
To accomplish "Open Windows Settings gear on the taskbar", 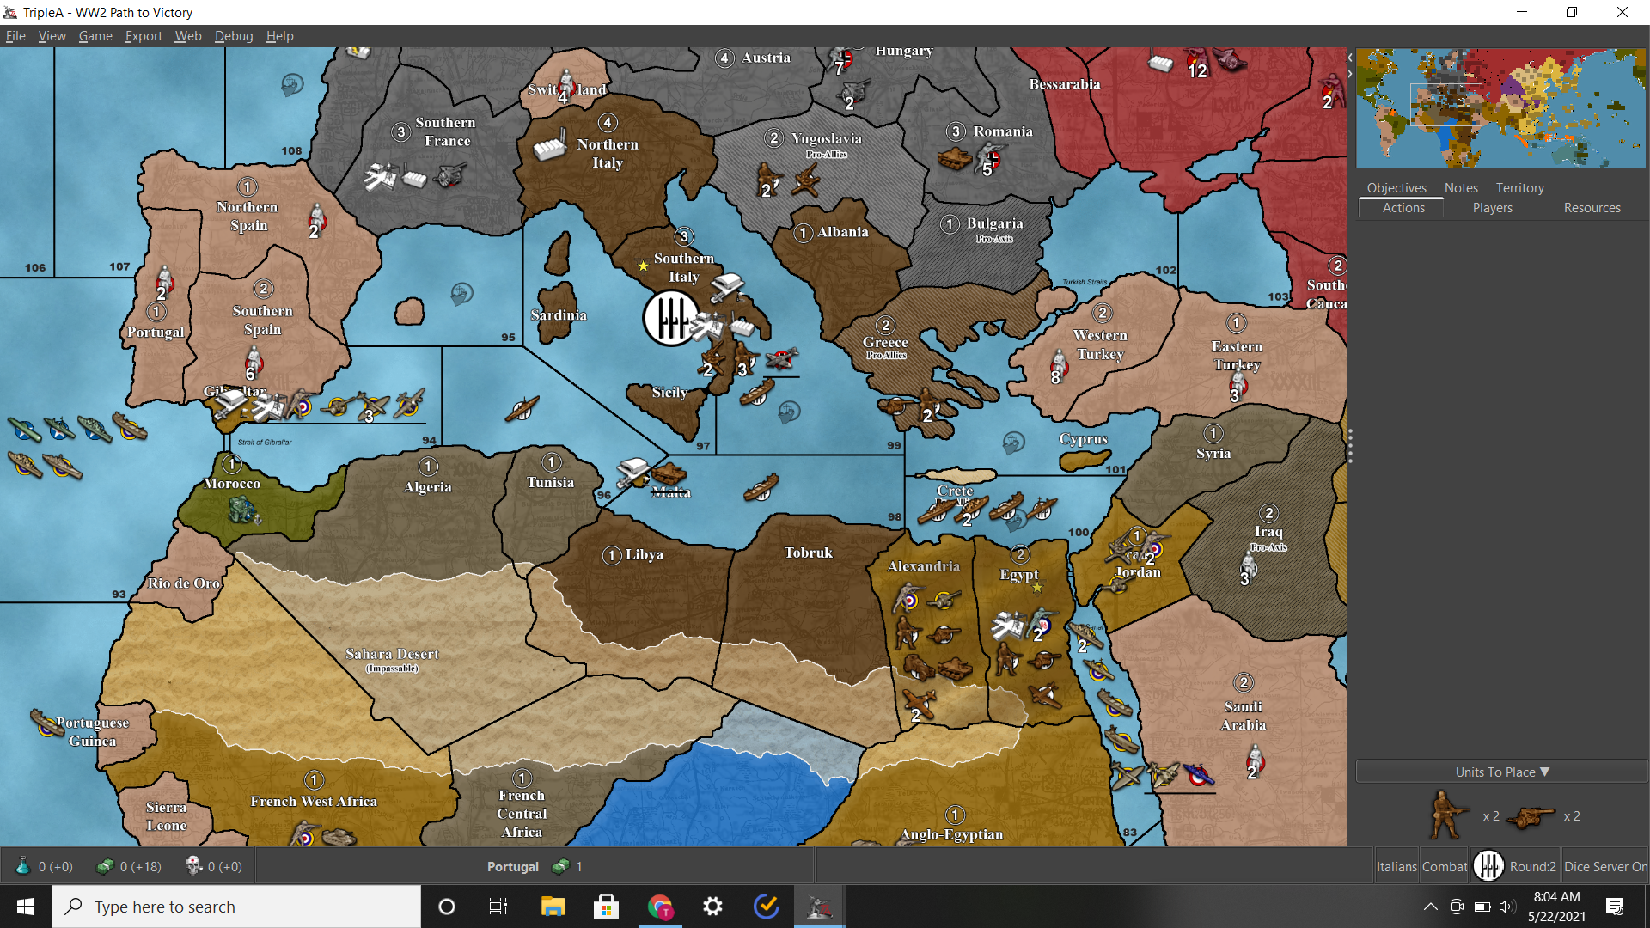I will coord(712,907).
